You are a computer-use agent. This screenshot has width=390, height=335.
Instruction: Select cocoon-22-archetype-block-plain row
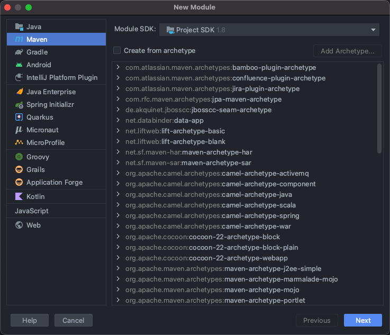point(248,247)
